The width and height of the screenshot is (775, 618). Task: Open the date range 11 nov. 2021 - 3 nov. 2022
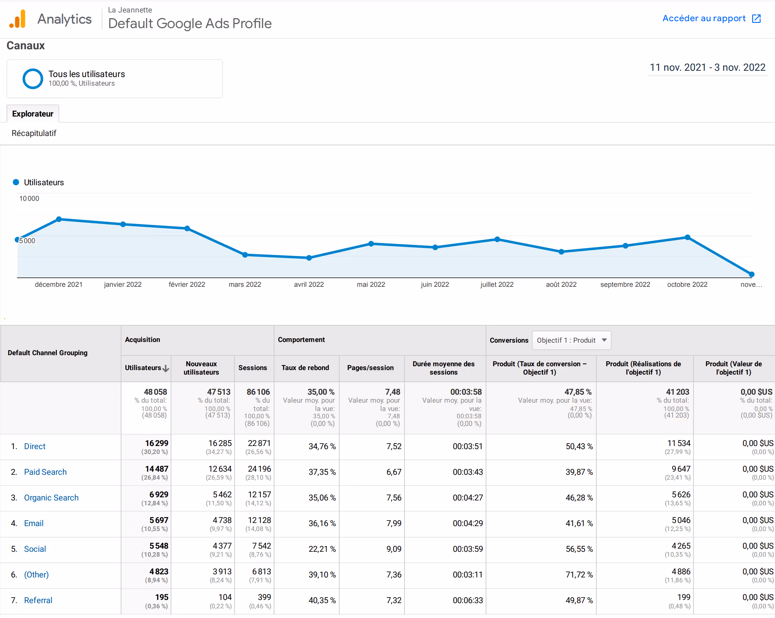click(x=707, y=68)
